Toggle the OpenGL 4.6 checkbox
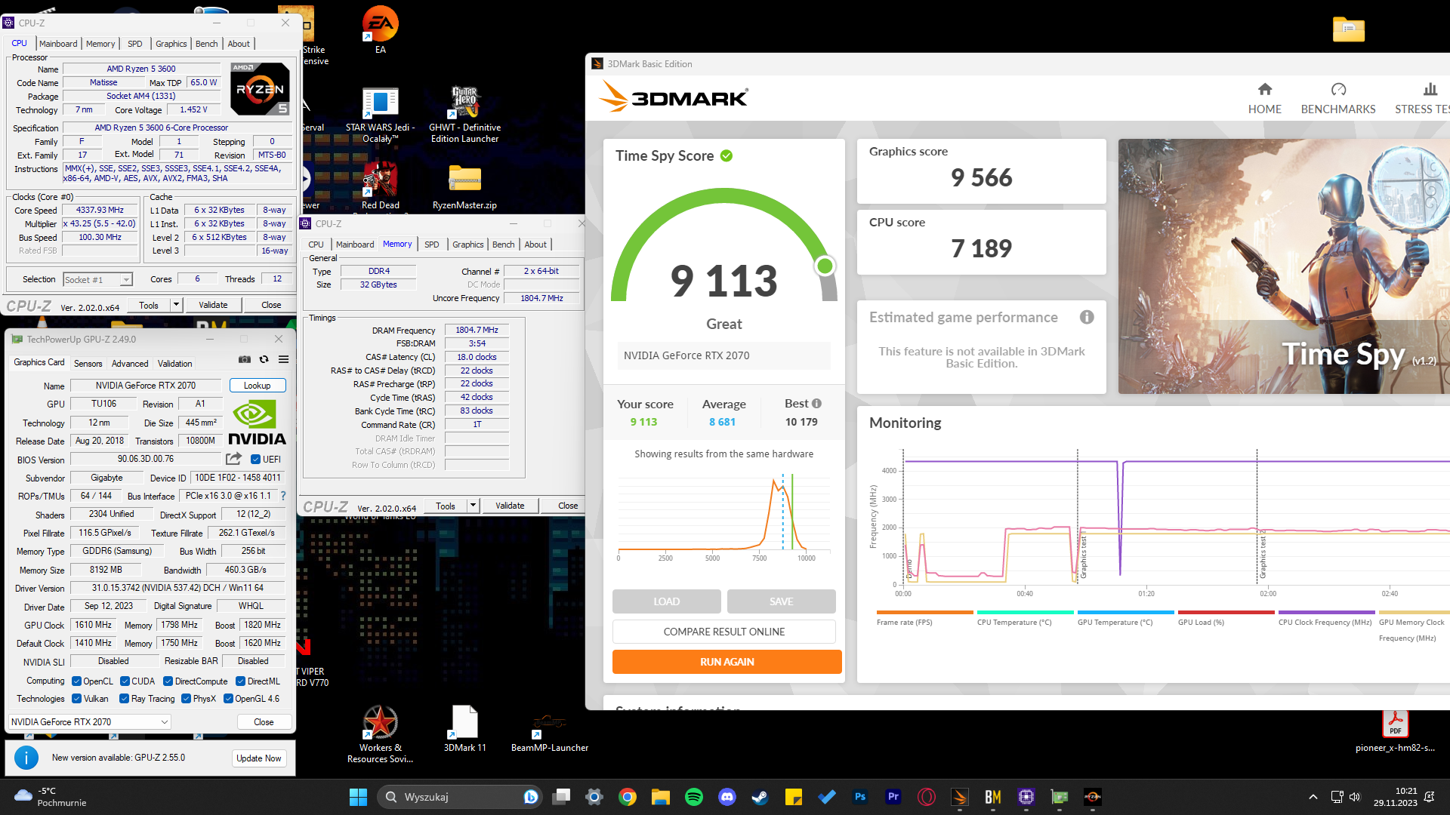The image size is (1450, 815). coord(228,699)
